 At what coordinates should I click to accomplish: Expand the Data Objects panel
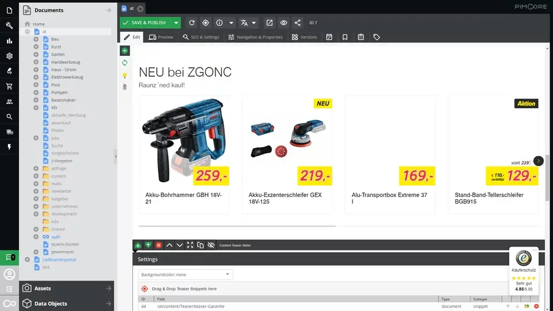click(67, 304)
